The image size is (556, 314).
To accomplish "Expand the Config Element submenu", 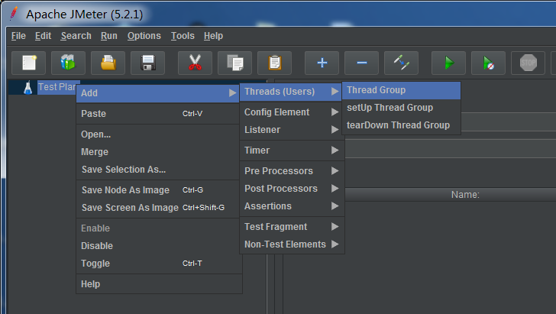I will pos(292,112).
